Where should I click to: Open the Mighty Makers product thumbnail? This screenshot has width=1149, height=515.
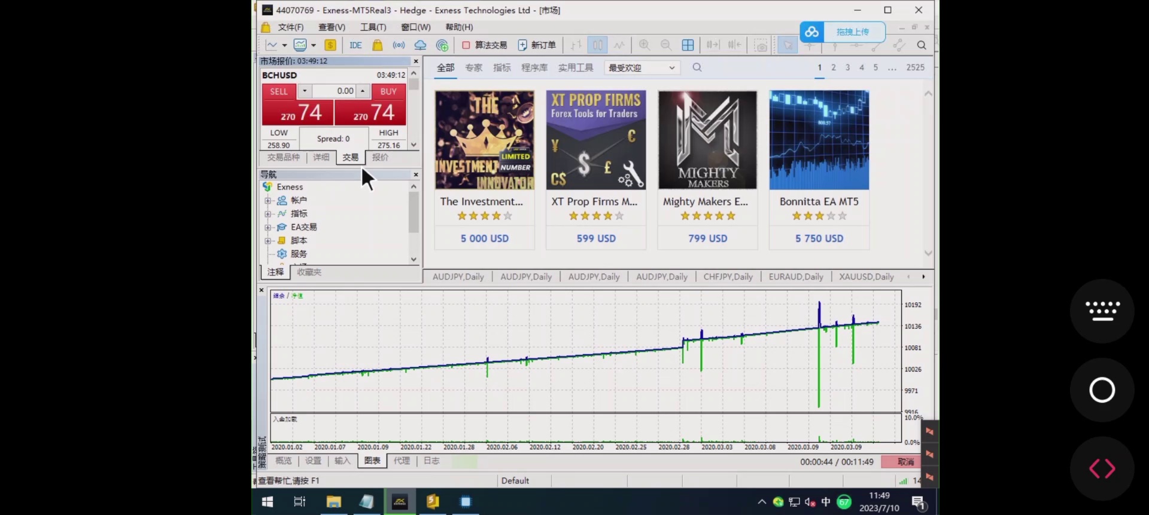click(x=707, y=140)
